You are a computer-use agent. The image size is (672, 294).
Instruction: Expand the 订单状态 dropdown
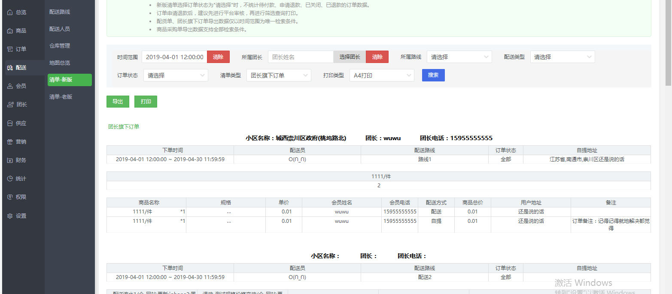tap(176, 75)
